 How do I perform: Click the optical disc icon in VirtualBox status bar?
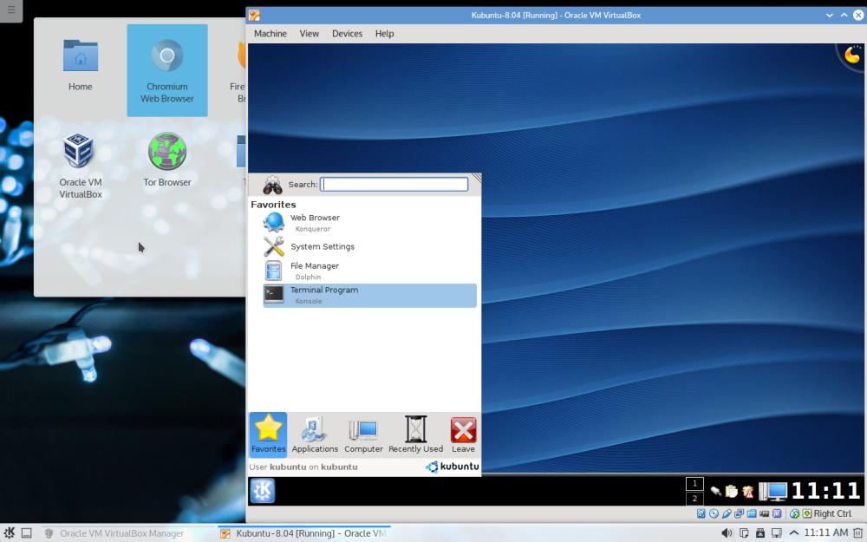(714, 513)
